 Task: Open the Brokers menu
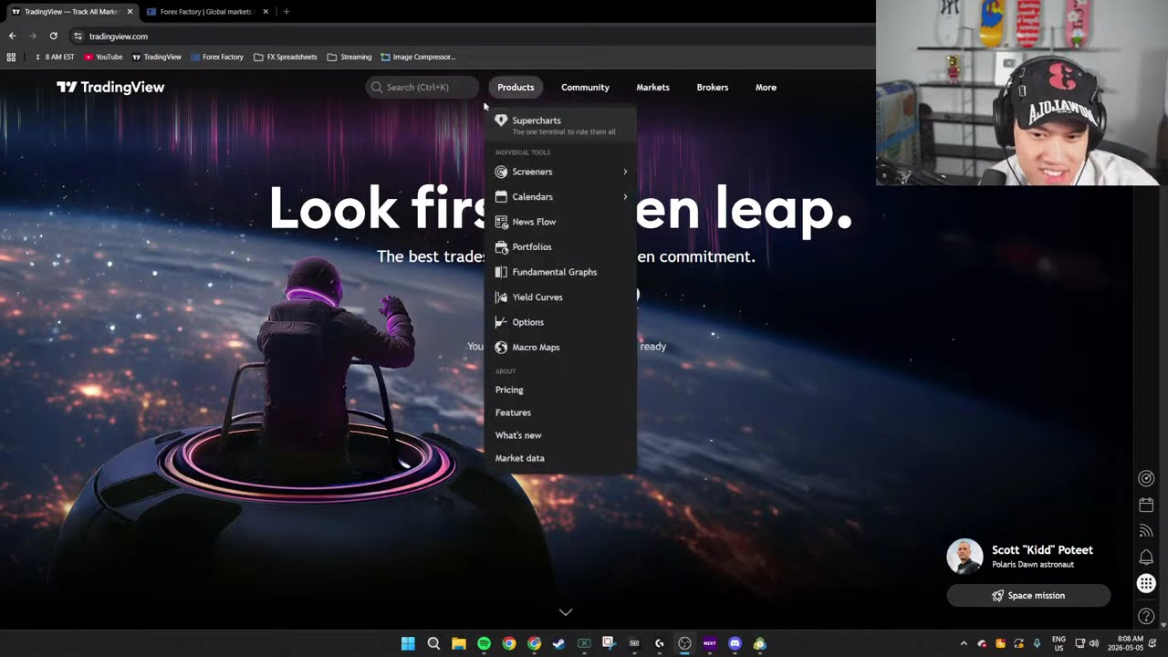tap(713, 88)
